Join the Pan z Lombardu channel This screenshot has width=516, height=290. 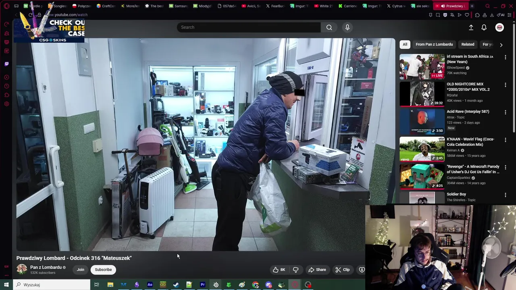[81, 270]
